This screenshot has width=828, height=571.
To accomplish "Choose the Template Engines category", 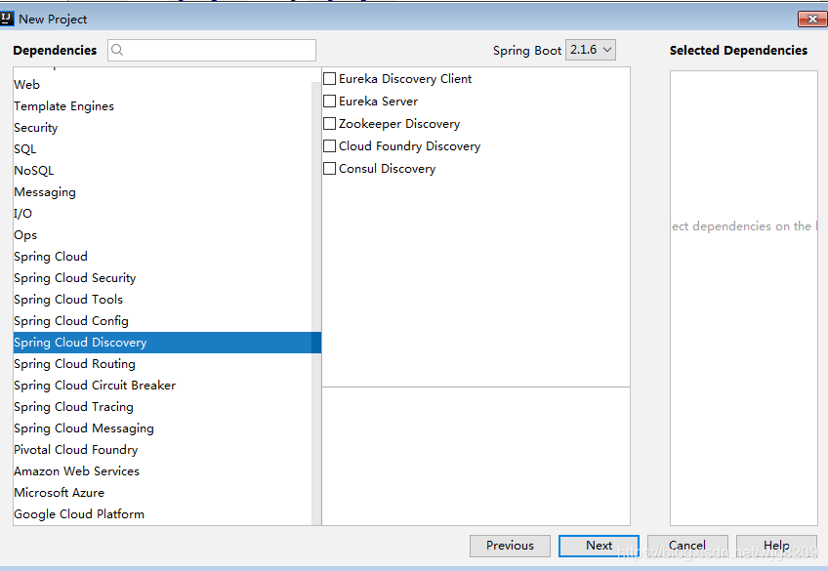I will [163, 106].
